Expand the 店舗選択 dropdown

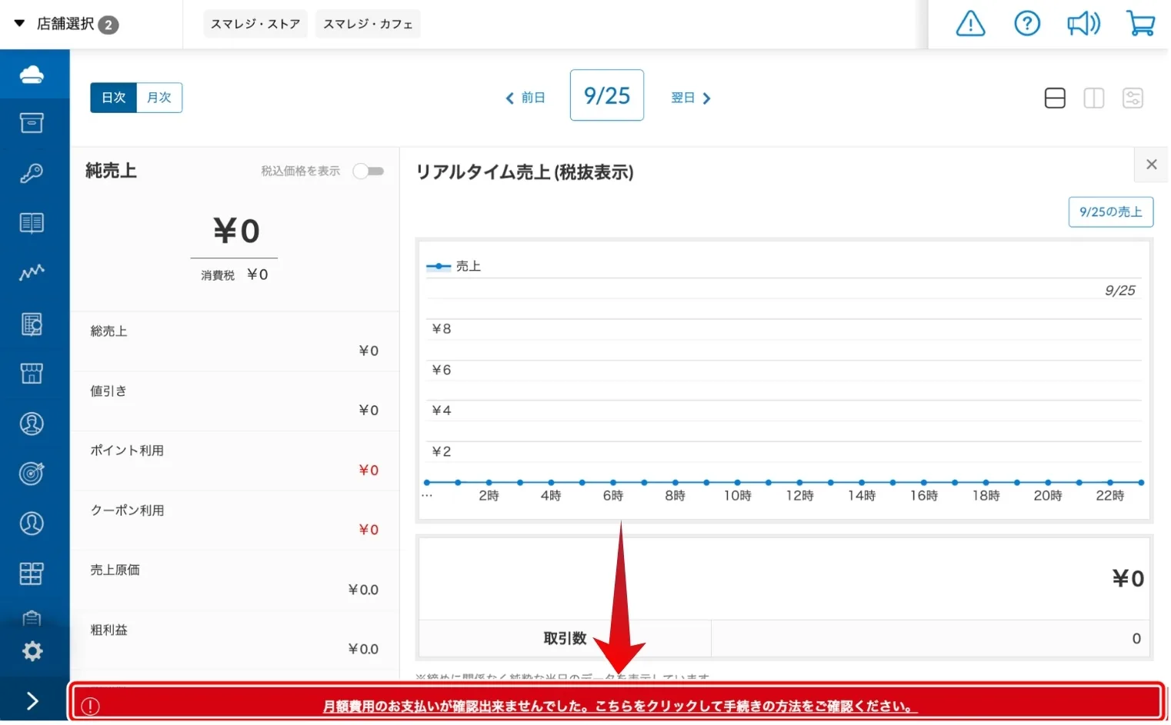point(66,25)
